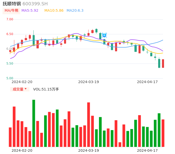Toggle the MA10 moving average legend
The height and width of the screenshot is (154, 175).
click(54, 11)
